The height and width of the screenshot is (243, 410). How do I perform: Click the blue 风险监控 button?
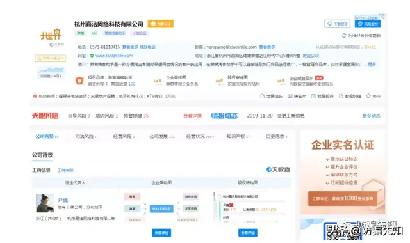click(x=367, y=24)
